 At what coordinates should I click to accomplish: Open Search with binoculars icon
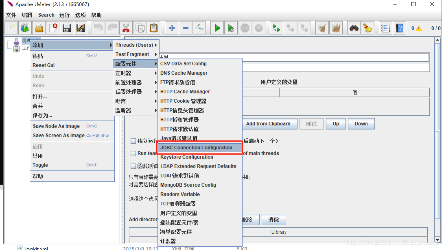[354, 28]
